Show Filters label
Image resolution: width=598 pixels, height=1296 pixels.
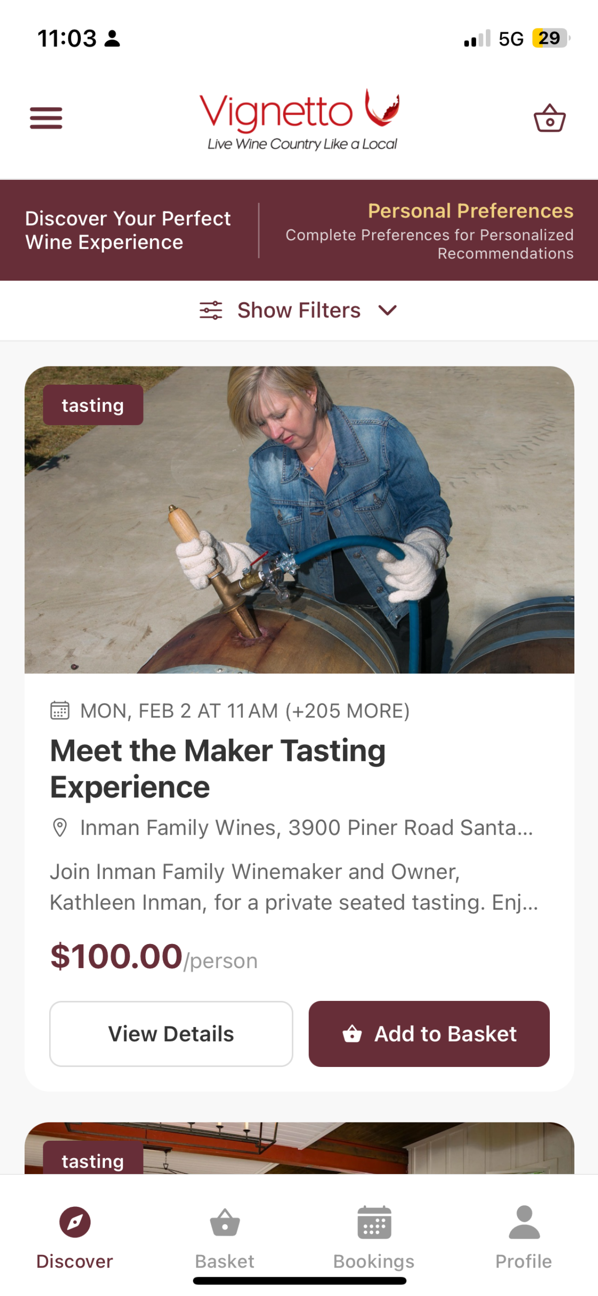point(299,310)
